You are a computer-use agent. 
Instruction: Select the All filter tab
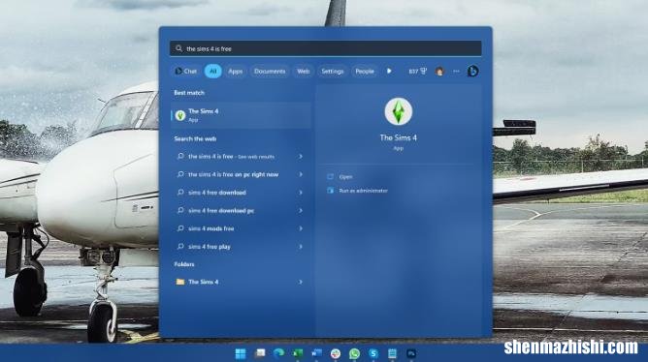(x=212, y=71)
